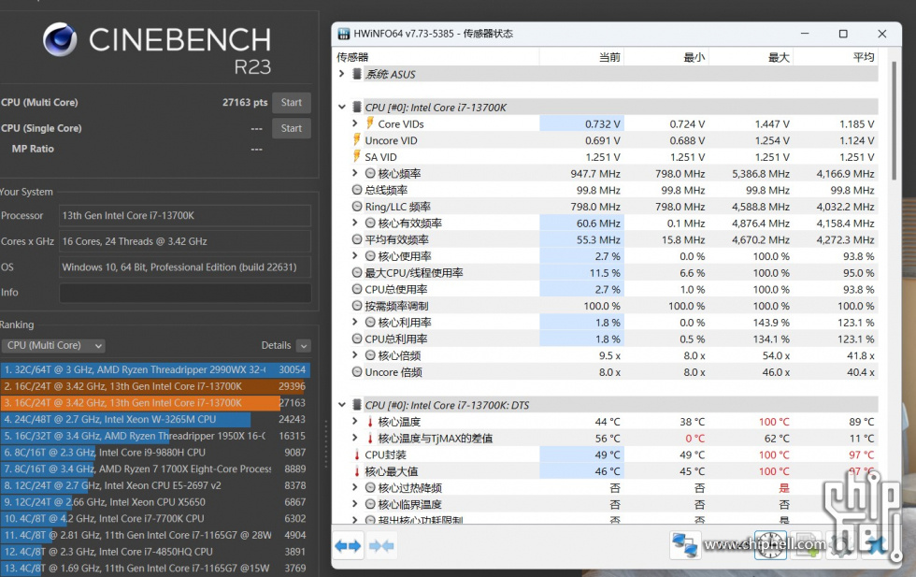Select the Intel Core i7-7700K ranking row
Screen dimensions: 916x577
tap(155, 518)
